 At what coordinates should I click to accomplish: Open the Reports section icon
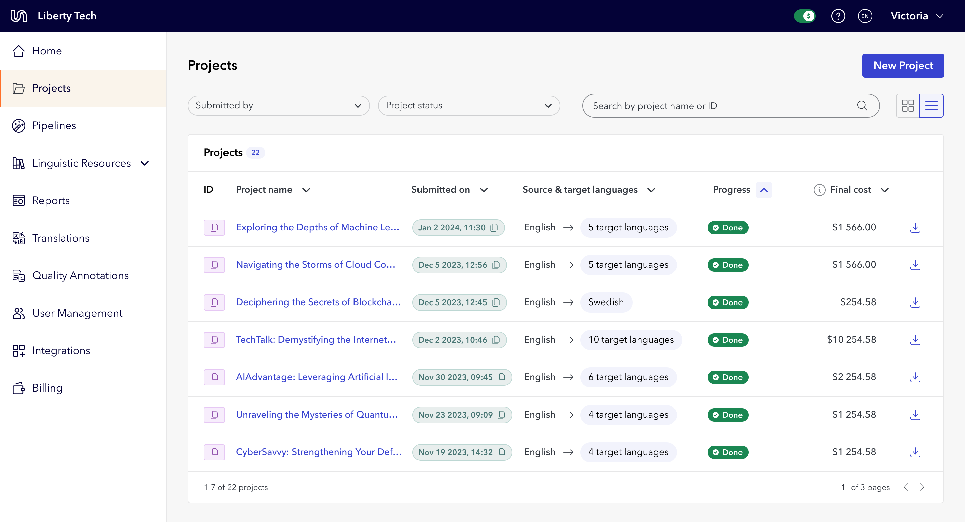[19, 200]
